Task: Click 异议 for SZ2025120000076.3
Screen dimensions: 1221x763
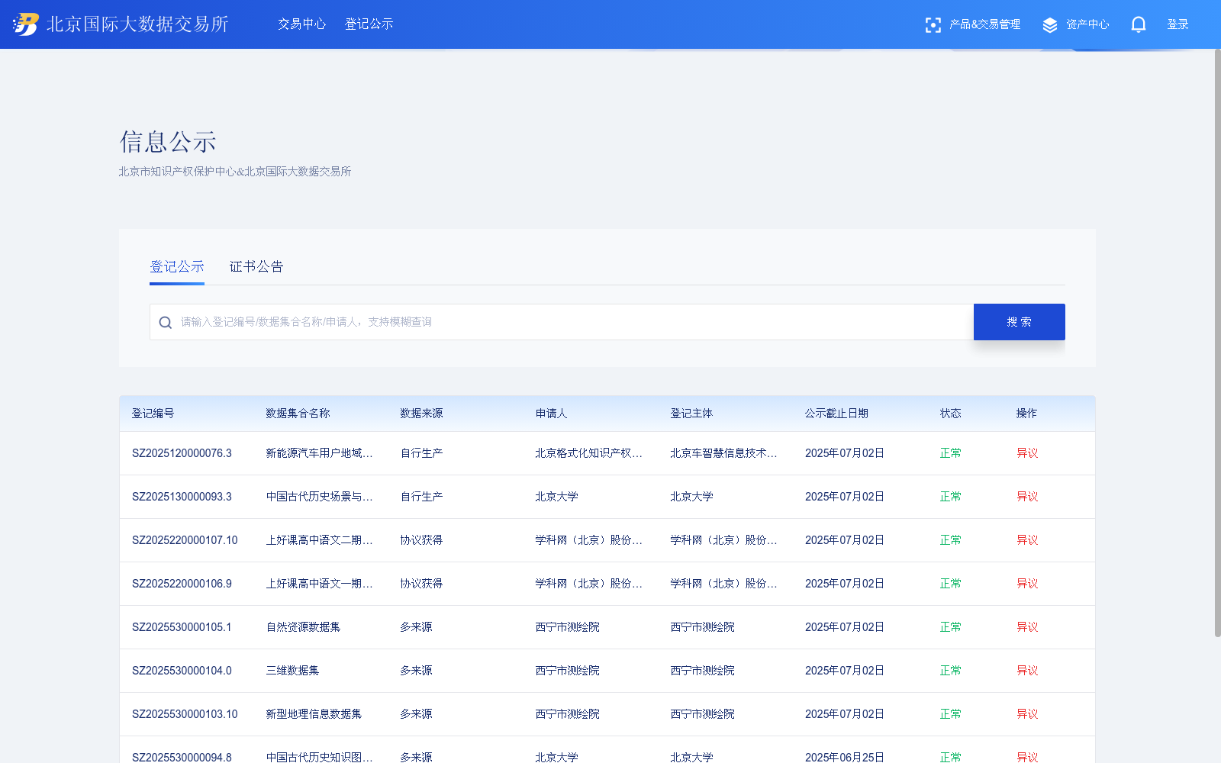Action: click(1027, 453)
